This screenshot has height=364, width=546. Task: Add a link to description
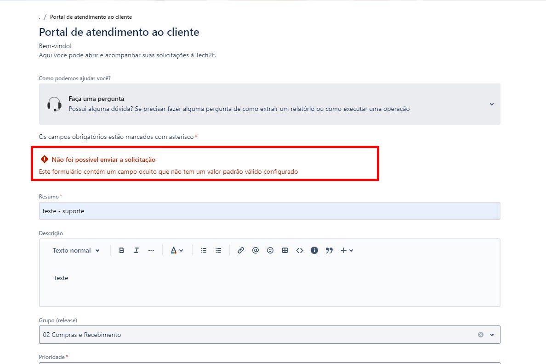(x=241, y=250)
